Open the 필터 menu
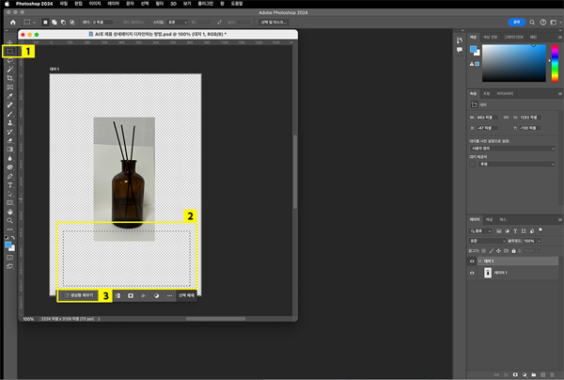 [157, 4]
